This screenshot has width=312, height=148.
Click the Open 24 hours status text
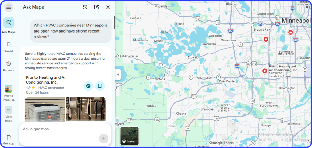pos(37,92)
